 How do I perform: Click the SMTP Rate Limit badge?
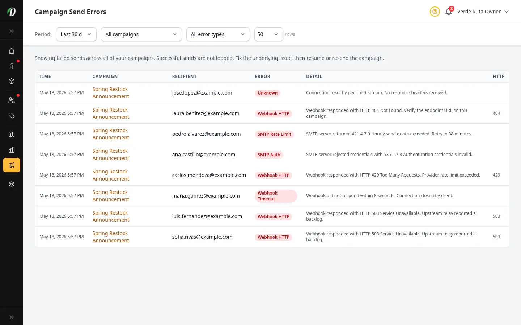(x=274, y=134)
